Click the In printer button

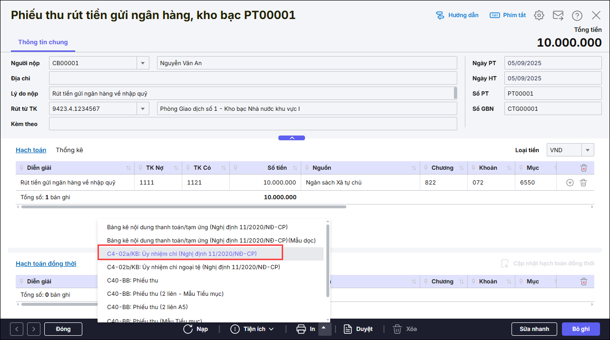click(305, 329)
